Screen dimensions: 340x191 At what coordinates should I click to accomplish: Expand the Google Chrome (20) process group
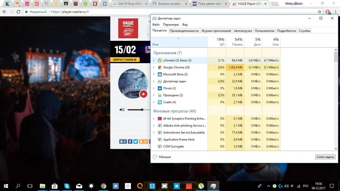[154, 67]
